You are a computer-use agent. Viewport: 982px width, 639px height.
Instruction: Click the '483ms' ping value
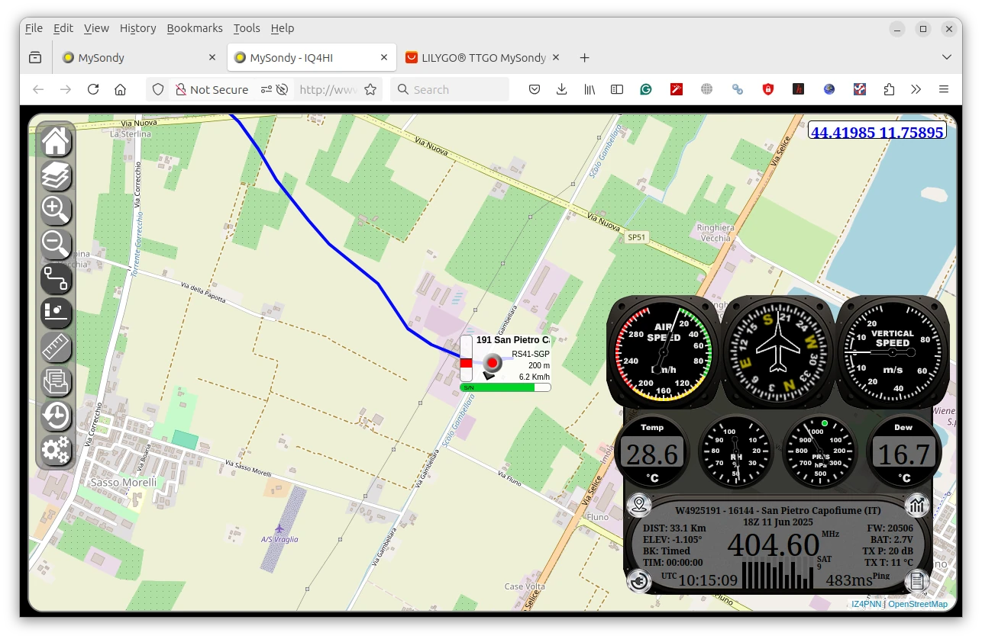point(849,580)
